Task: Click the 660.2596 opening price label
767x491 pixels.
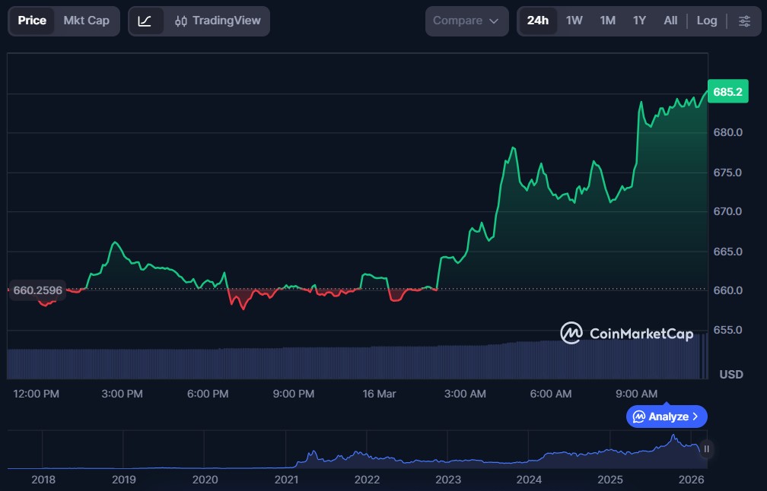Action: point(38,290)
